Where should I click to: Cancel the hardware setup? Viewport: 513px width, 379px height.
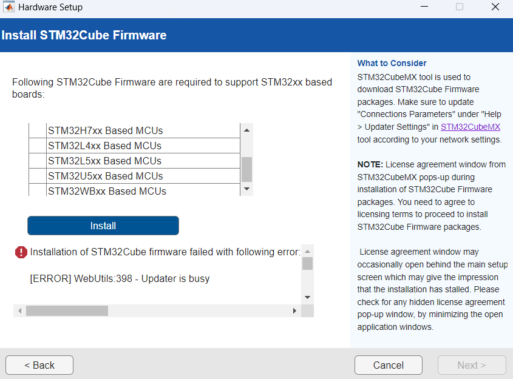[x=389, y=365]
